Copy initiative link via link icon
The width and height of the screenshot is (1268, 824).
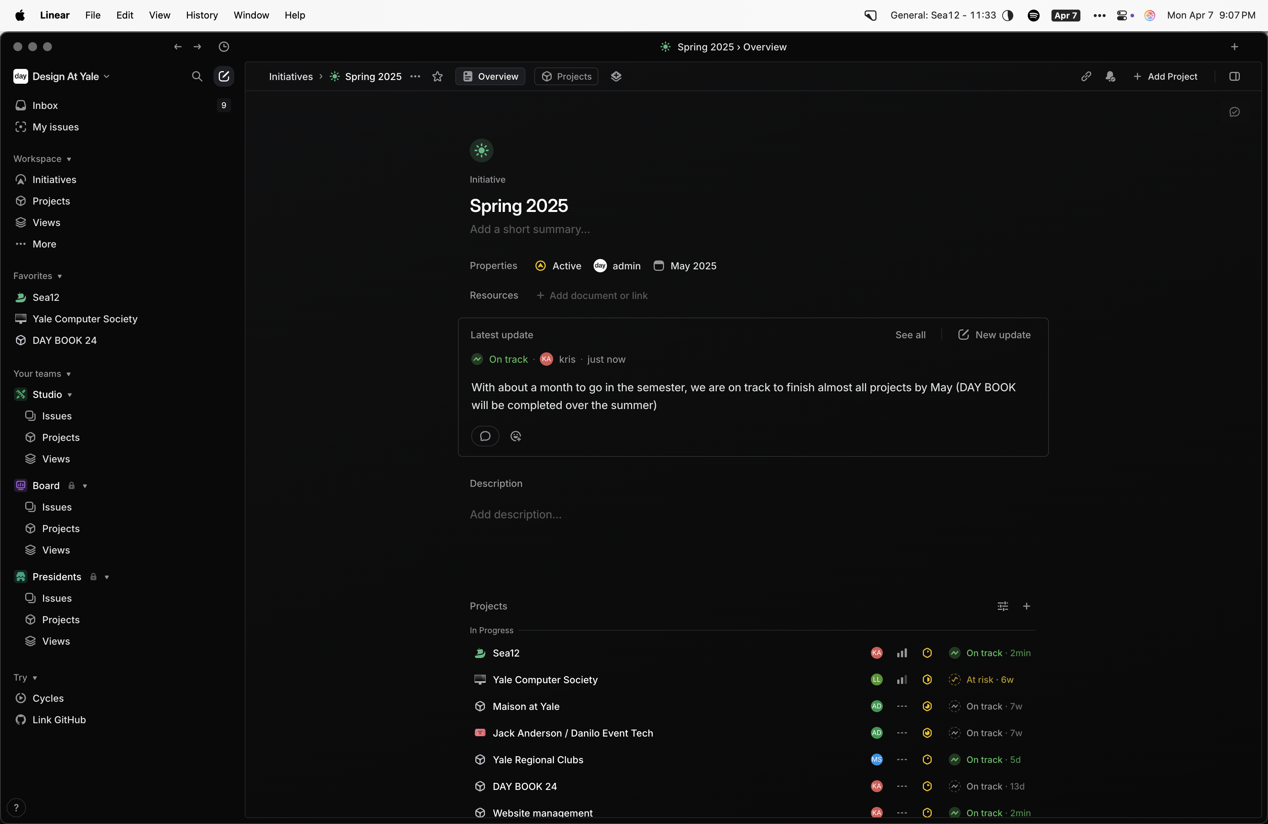1086,76
